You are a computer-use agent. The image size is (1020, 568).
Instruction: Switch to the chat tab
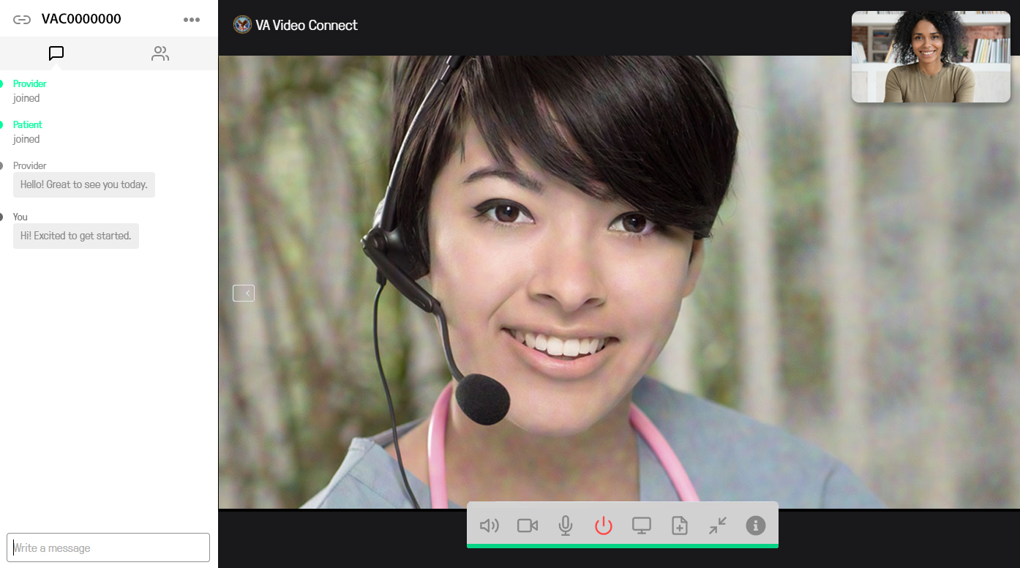[56, 53]
